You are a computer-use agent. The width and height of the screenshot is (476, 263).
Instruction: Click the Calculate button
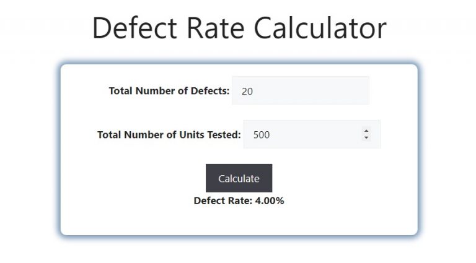coord(239,178)
